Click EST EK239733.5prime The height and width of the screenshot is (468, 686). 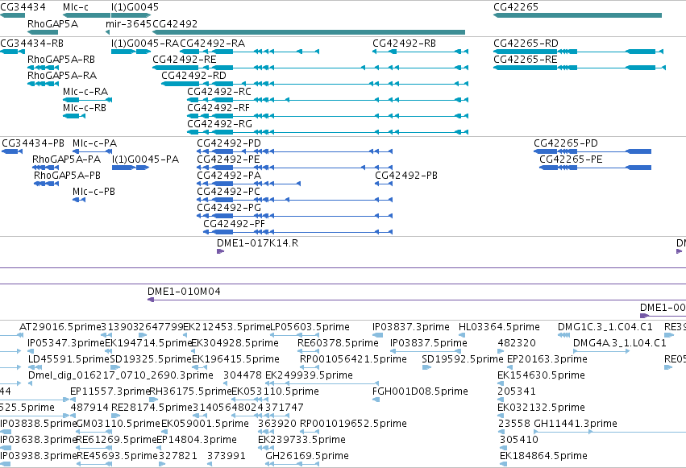[267, 448]
